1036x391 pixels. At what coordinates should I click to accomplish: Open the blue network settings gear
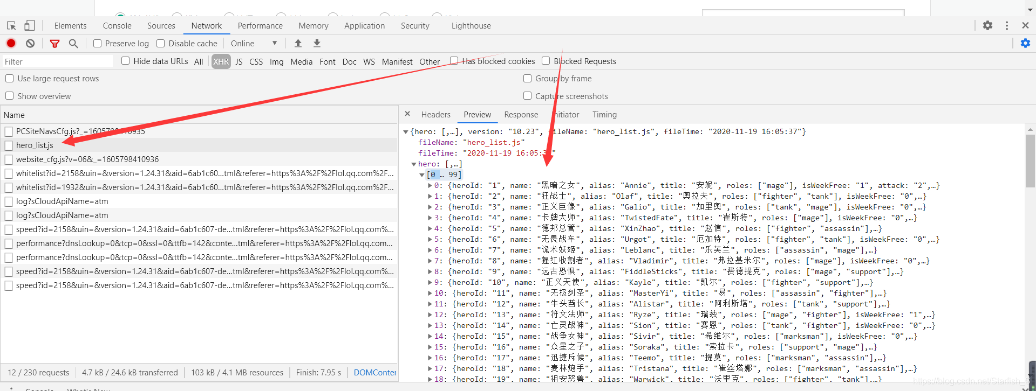[1025, 43]
